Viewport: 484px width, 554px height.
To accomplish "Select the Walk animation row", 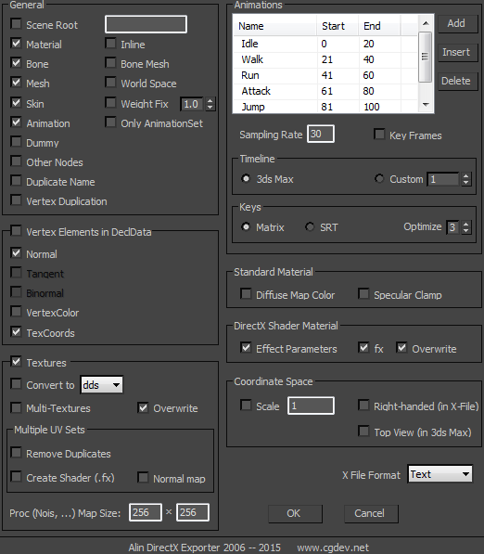I will 325,59.
